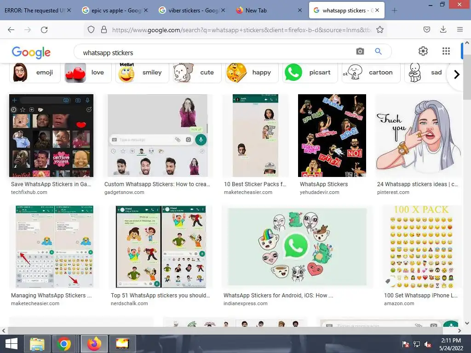This screenshot has width=471, height=353.
Task: Close the 'epic vs apple' tab
Action: (146, 10)
